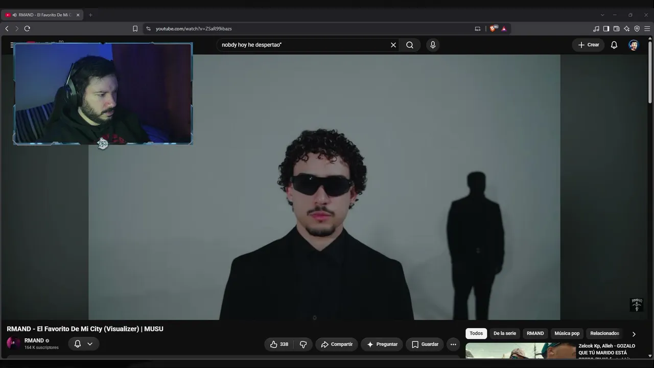Open the Crear button
The image size is (654, 368).
pyautogui.click(x=588, y=45)
